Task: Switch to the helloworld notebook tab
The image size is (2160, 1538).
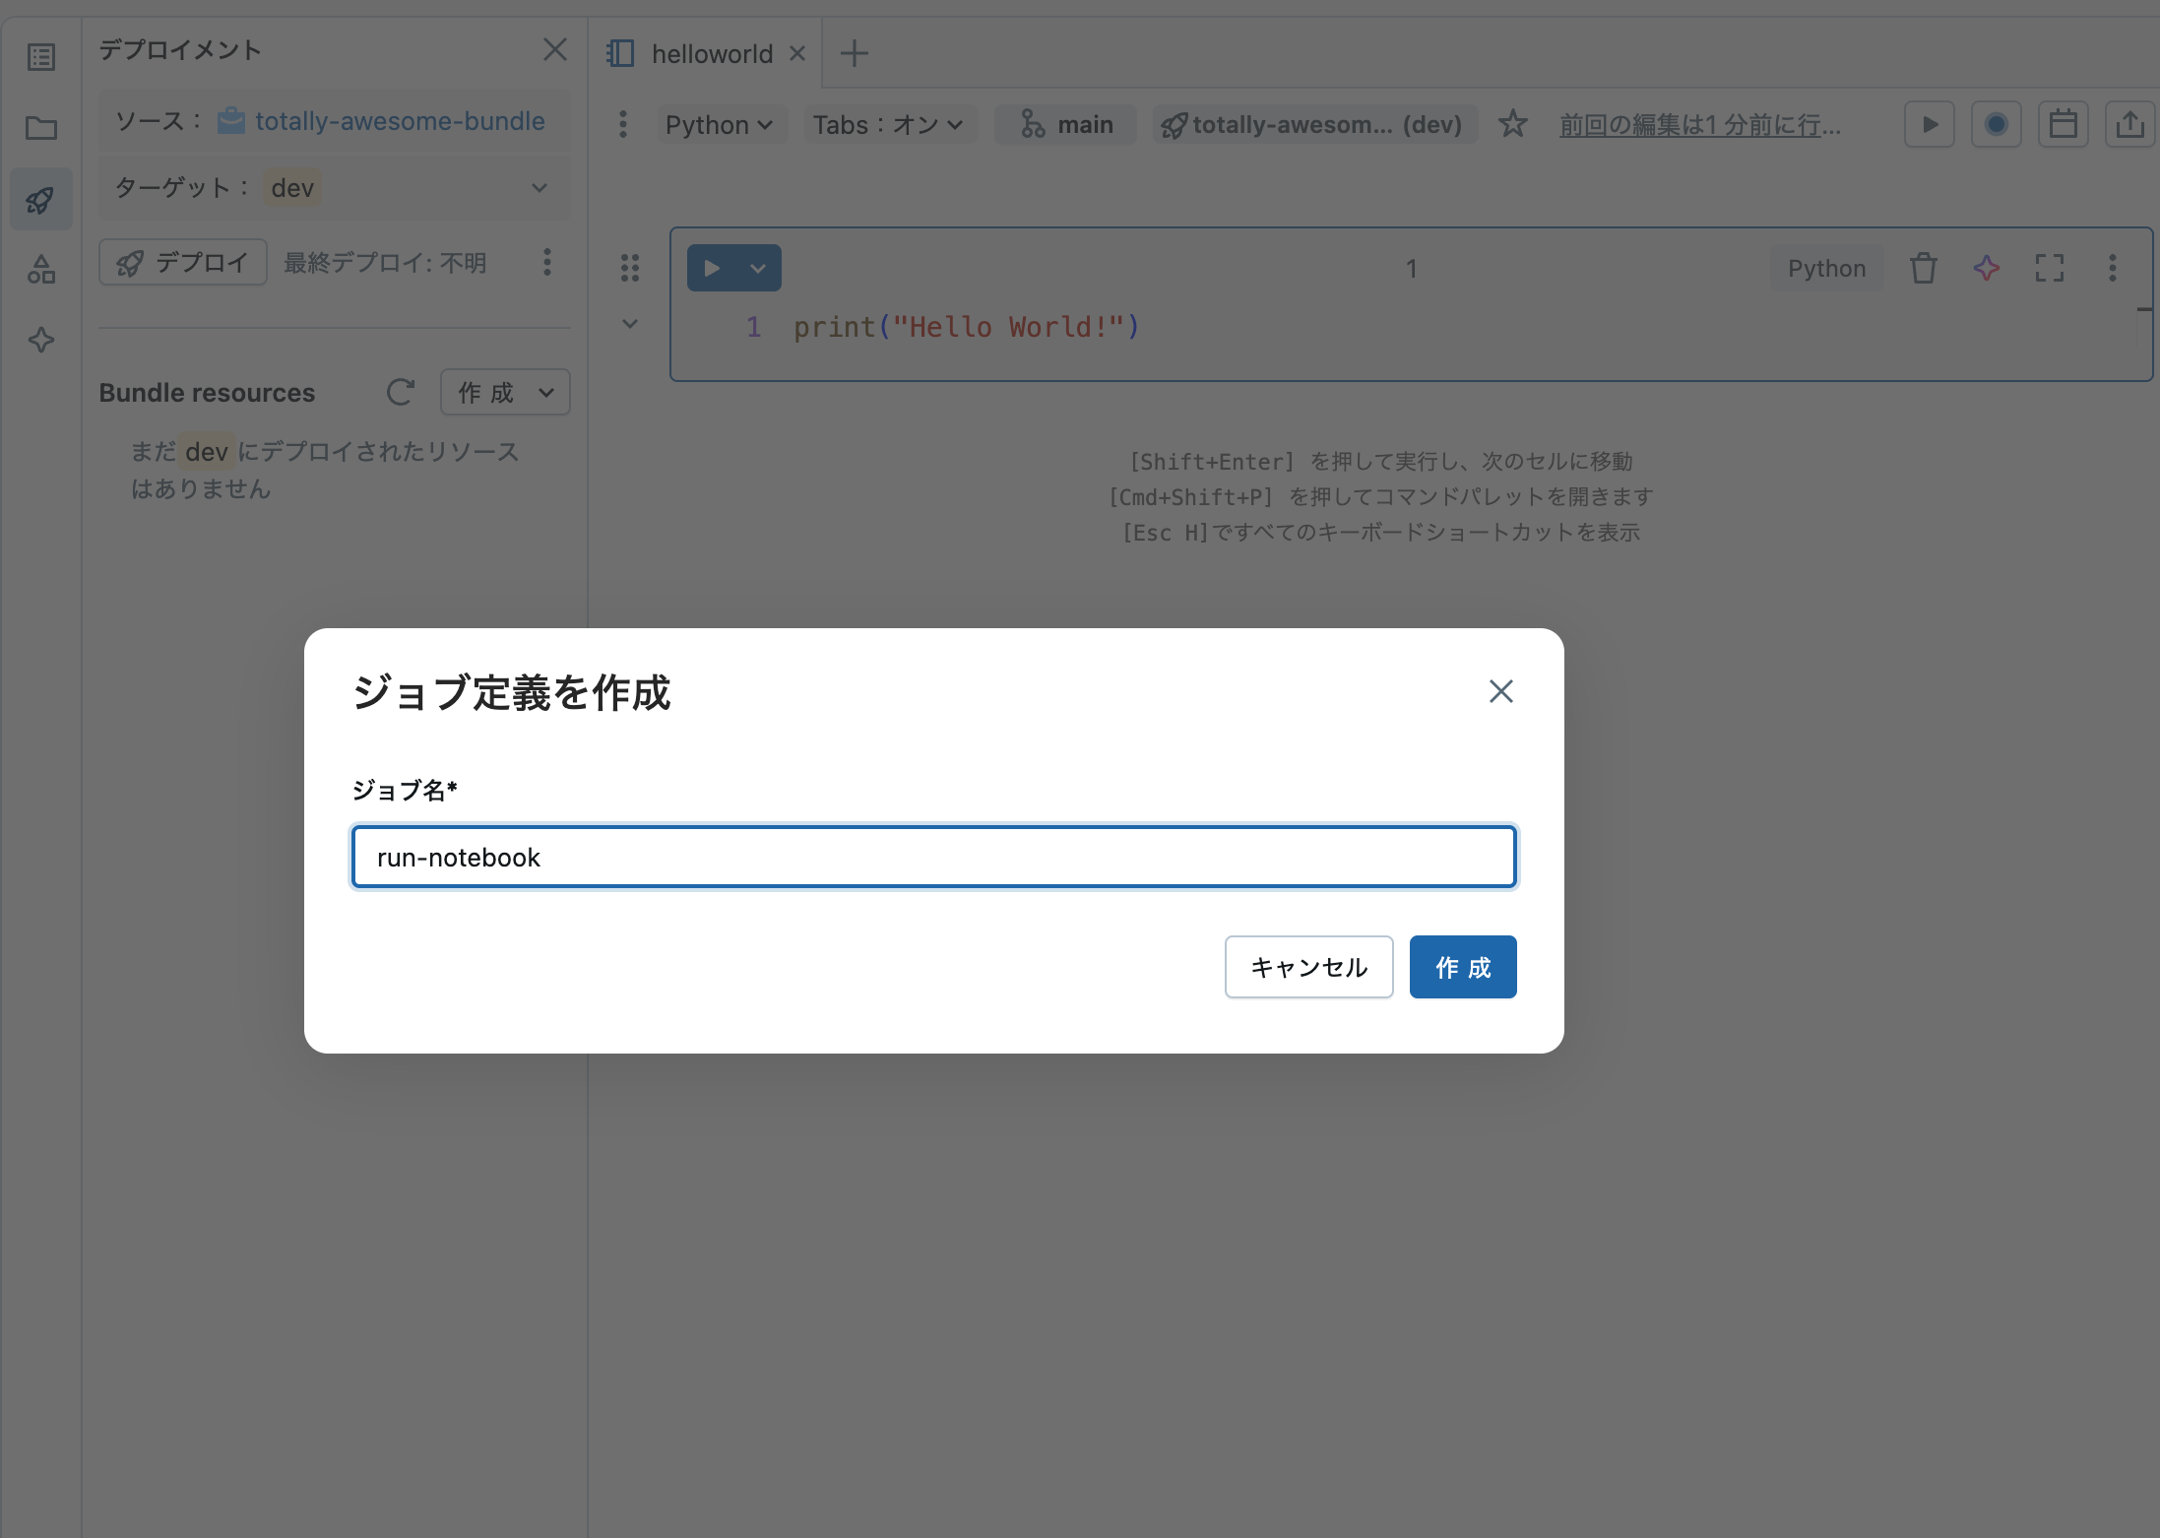Action: click(x=712, y=53)
